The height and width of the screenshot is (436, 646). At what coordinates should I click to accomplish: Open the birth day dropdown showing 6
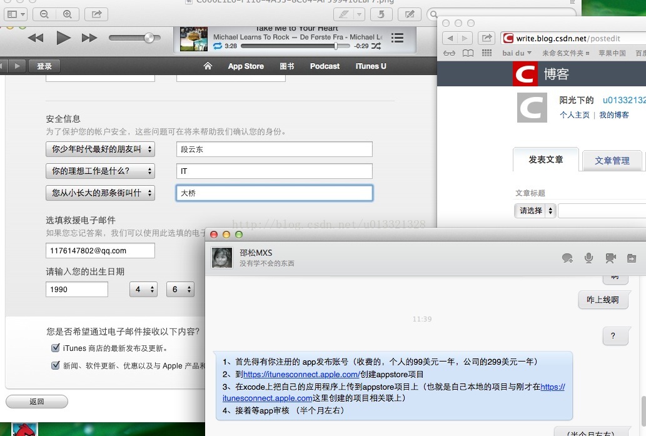(181, 289)
